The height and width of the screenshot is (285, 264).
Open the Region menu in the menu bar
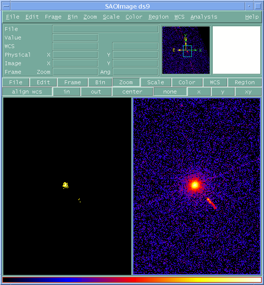point(158,17)
